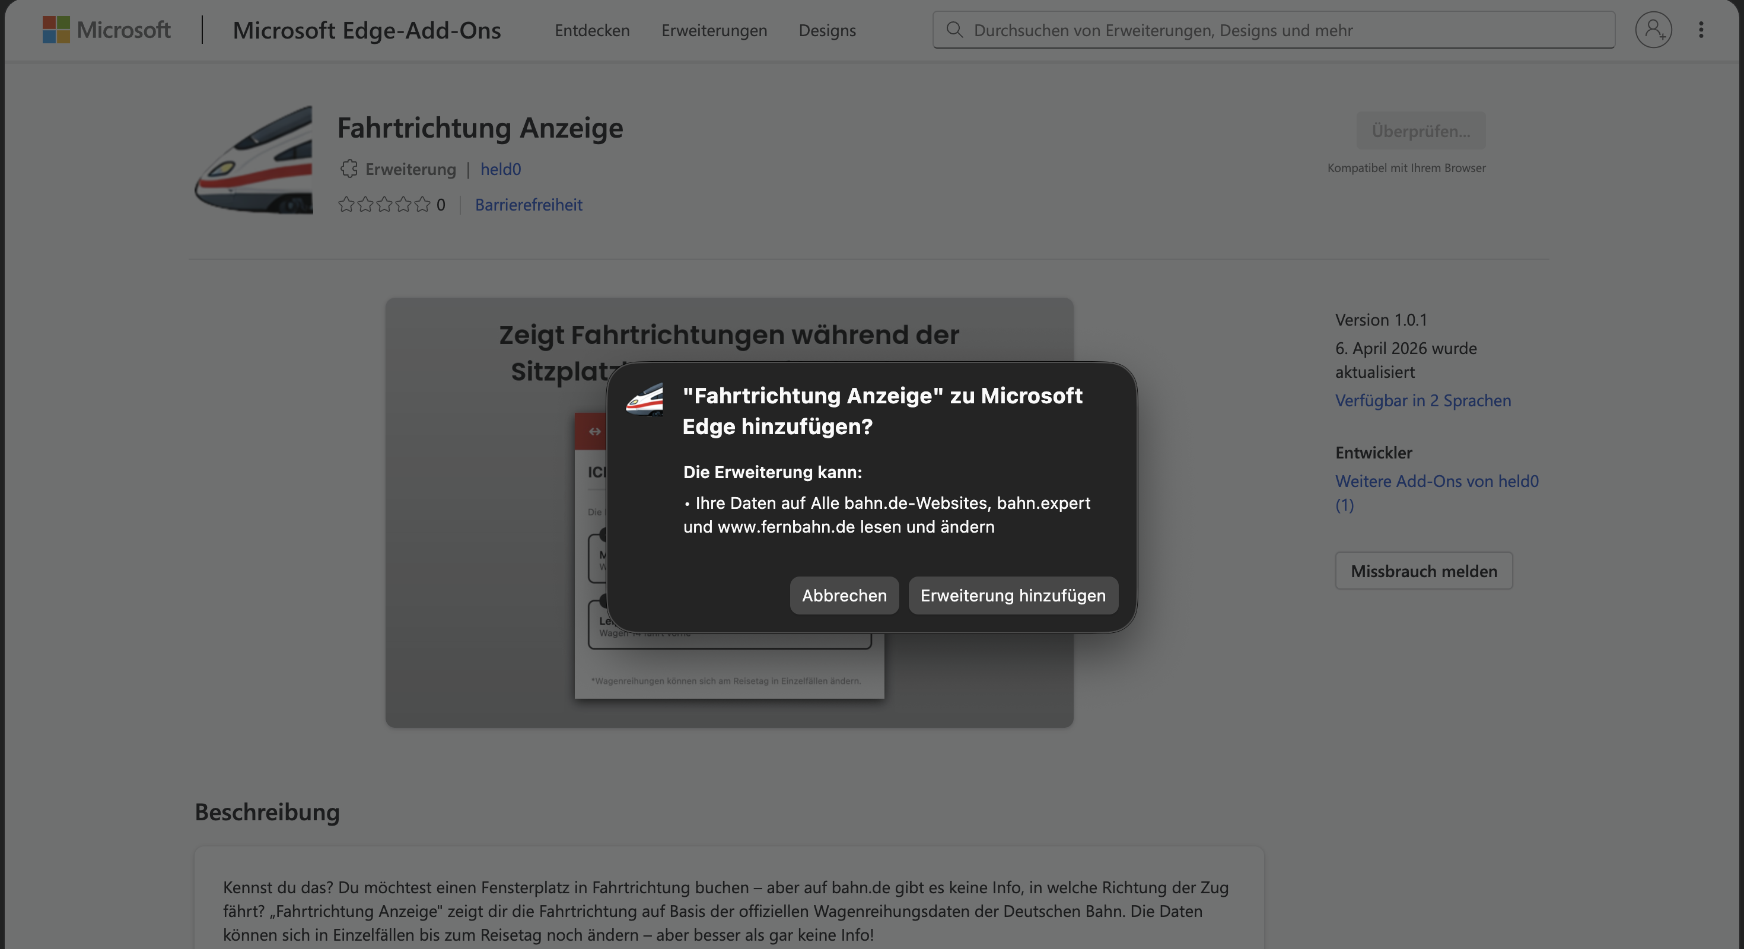The width and height of the screenshot is (1744, 949).
Task: Click Abbrechen in the dialog
Action: [844, 595]
